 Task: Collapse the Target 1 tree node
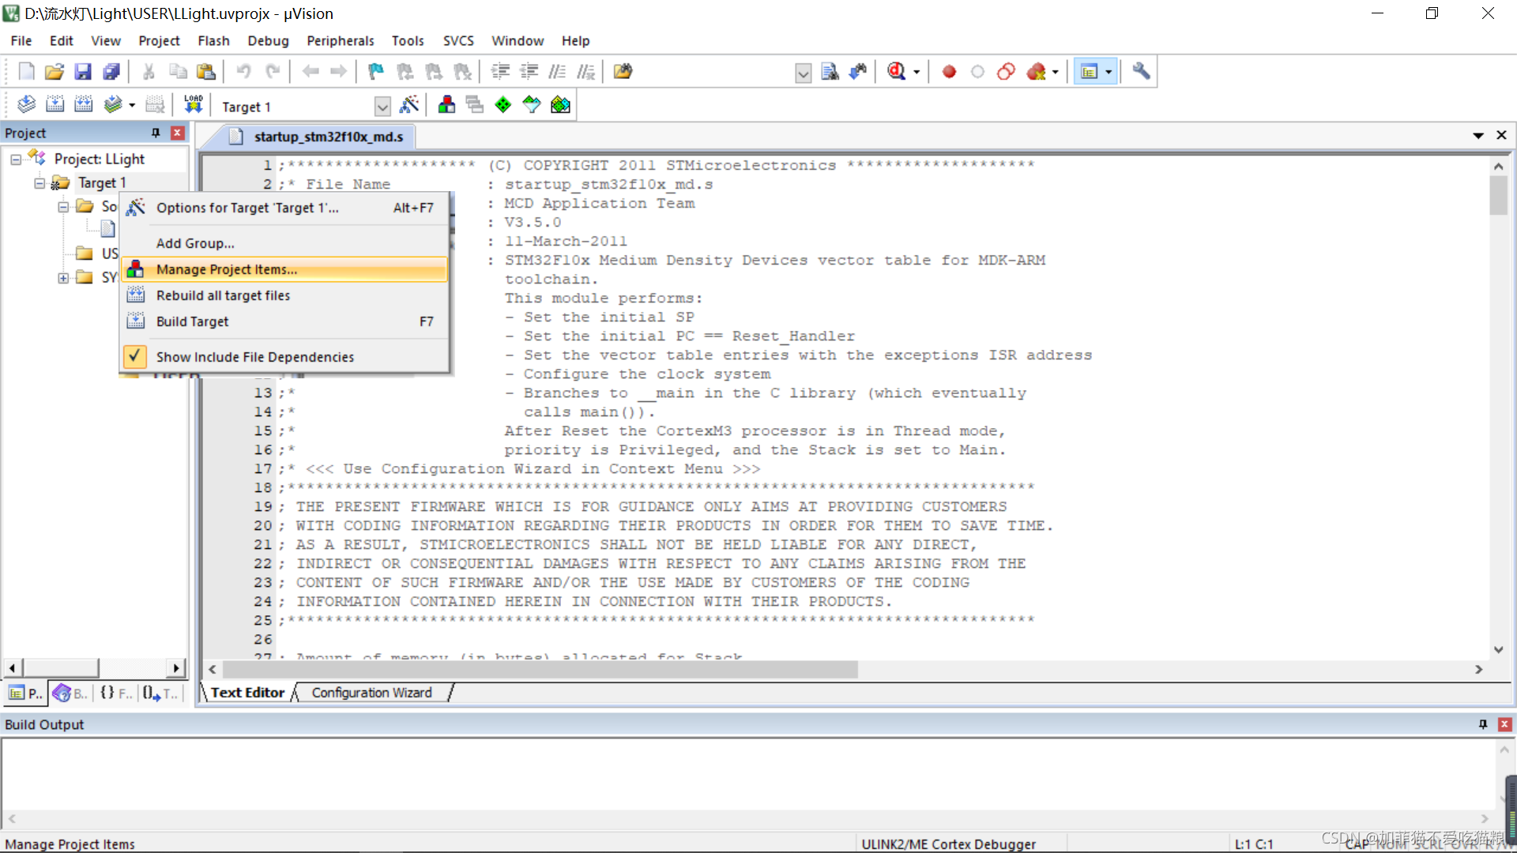40,183
